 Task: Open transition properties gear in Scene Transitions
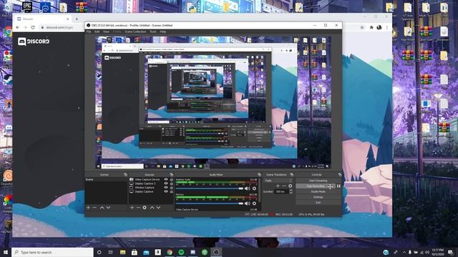(291, 186)
